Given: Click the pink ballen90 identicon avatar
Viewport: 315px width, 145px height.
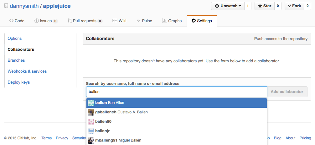Looking at the screenshot, I should (91, 122).
